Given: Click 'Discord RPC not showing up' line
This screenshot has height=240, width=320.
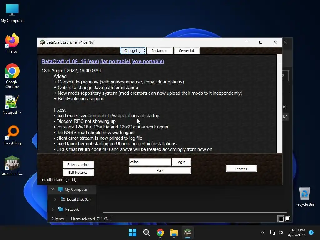Looking at the screenshot, I should 85,121.
